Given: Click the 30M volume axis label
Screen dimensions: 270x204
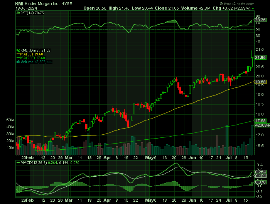Looking at the screenshot, I should pyautogui.click(x=10, y=134).
